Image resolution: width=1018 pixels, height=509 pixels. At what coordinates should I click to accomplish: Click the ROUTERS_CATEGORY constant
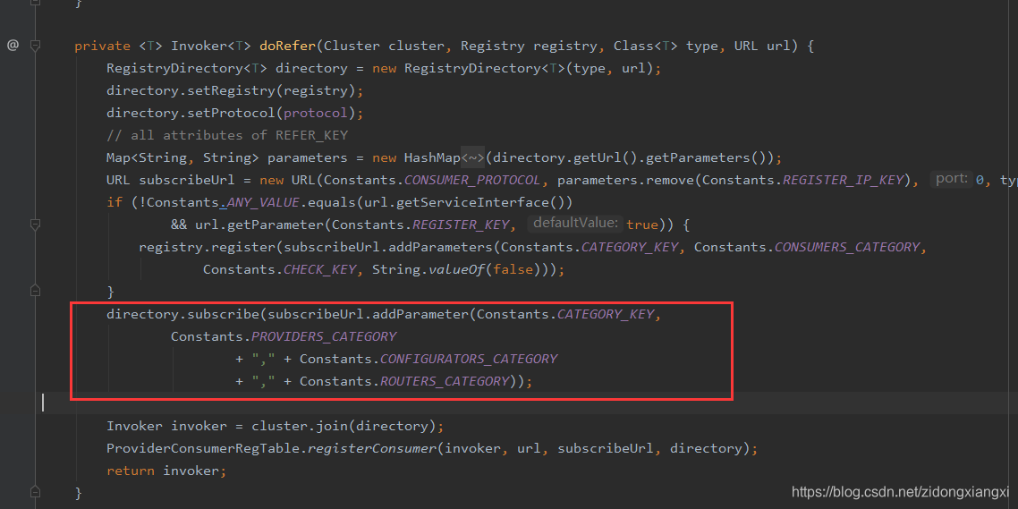pyautogui.click(x=444, y=382)
